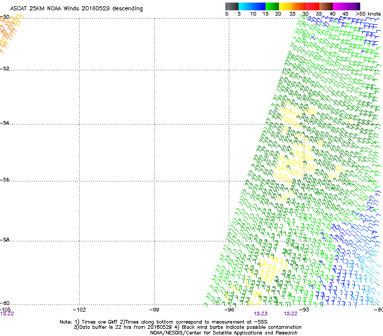The image size is (383, 336).
Task: Click the -54 latitude axis label
Action: [5, 123]
